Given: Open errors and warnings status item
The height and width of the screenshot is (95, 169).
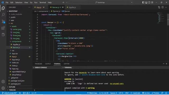Looking at the screenshot, I should click(26, 93).
